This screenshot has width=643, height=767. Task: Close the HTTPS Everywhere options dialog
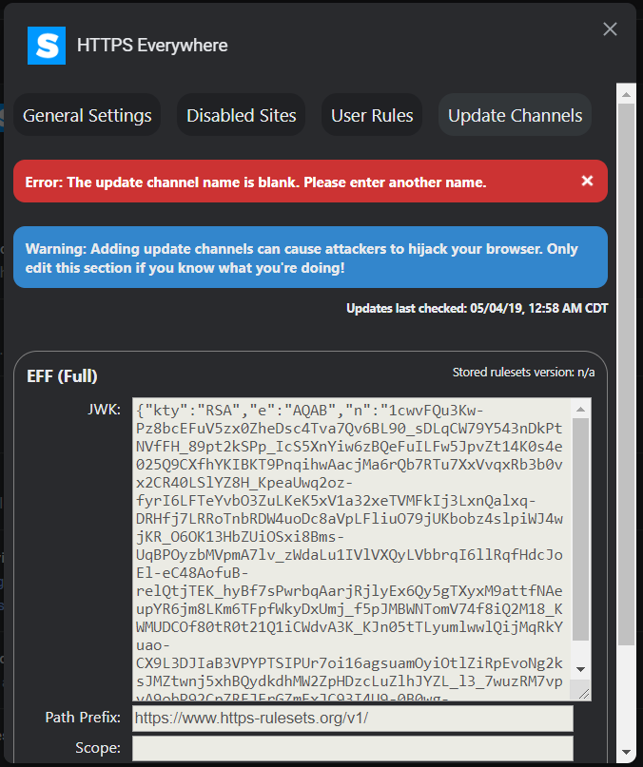pyautogui.click(x=610, y=29)
